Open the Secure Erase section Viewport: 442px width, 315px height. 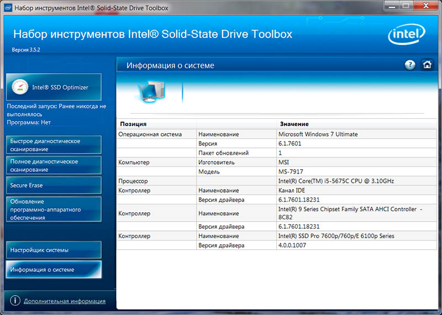pos(54,185)
